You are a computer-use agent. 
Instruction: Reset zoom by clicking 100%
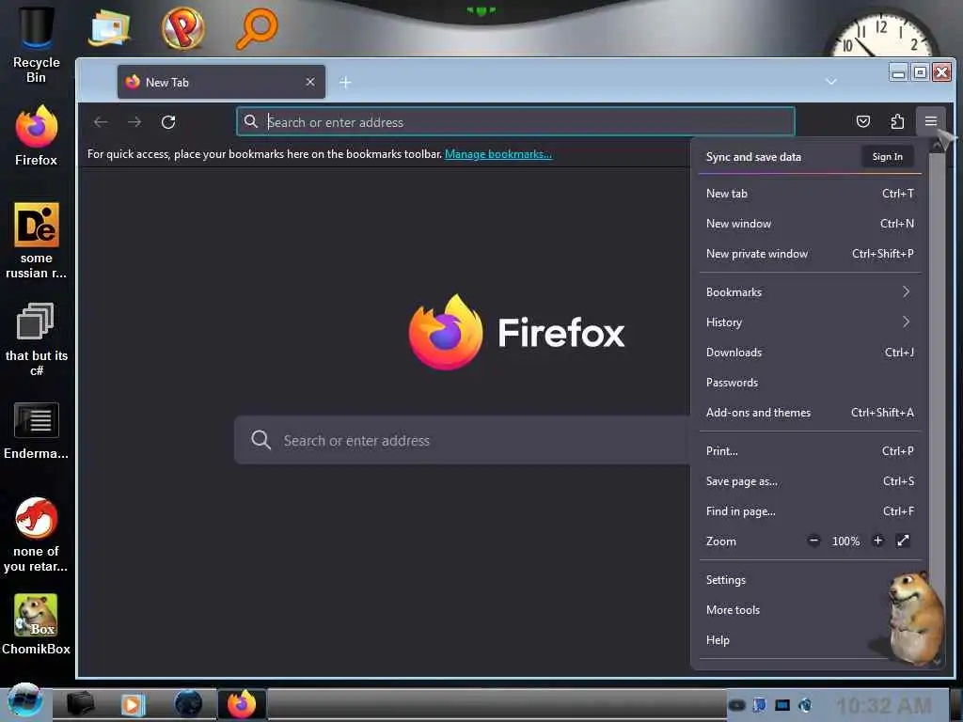(x=845, y=541)
